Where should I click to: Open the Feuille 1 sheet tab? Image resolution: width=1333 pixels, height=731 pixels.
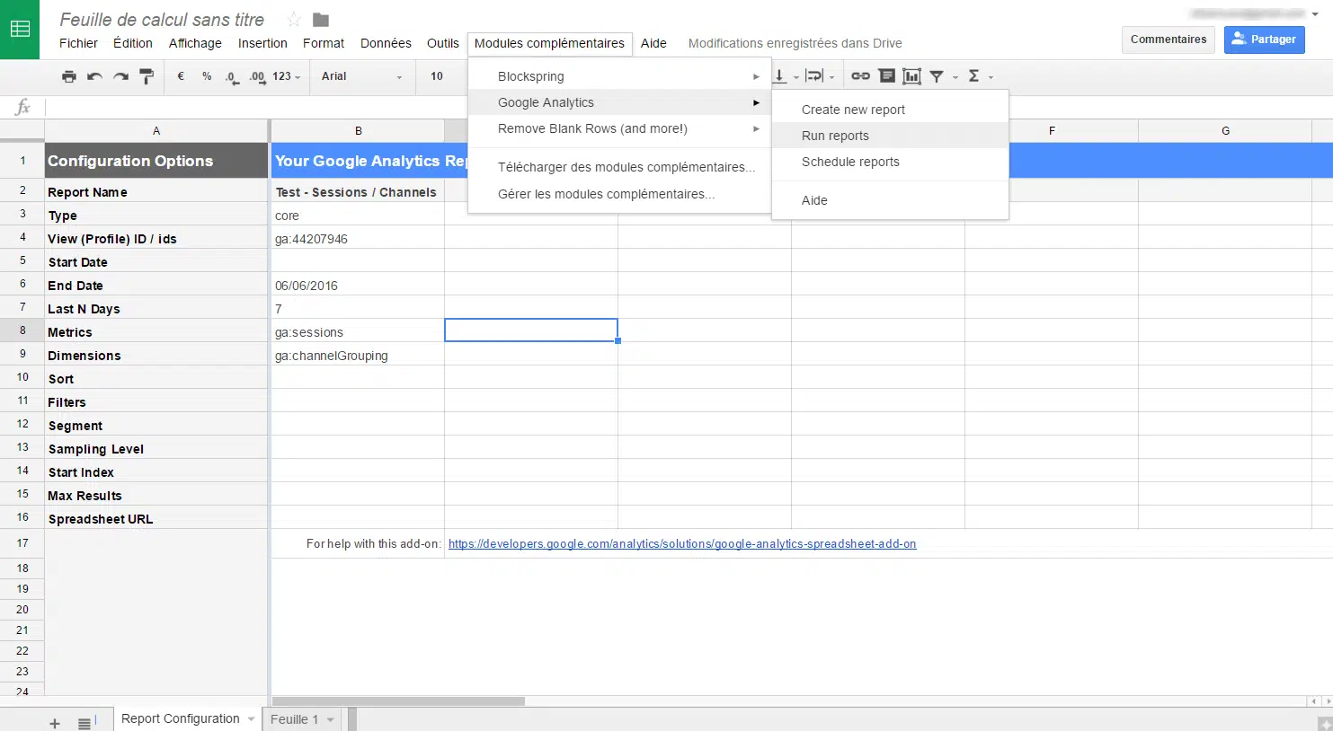click(294, 719)
